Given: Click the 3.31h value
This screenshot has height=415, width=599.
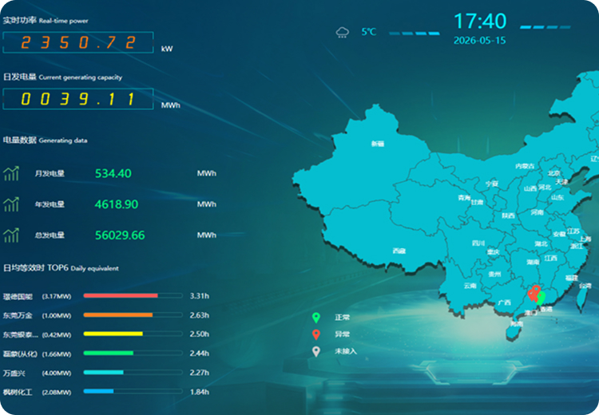Looking at the screenshot, I should (200, 296).
